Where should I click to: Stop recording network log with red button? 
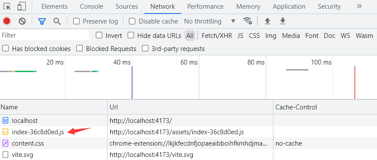point(7,21)
